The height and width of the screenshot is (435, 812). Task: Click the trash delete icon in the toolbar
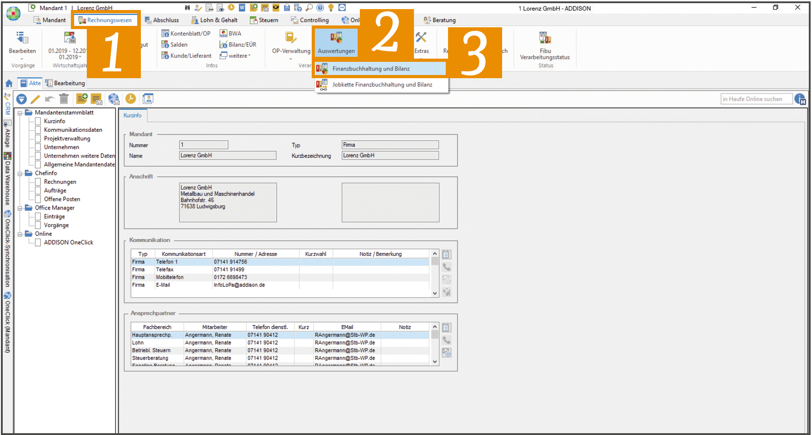(x=64, y=99)
